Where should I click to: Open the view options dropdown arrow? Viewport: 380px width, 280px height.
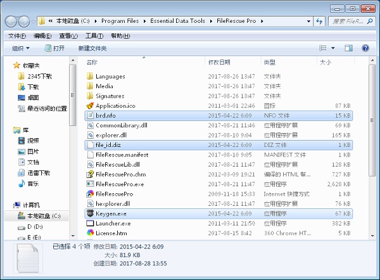click(x=332, y=48)
